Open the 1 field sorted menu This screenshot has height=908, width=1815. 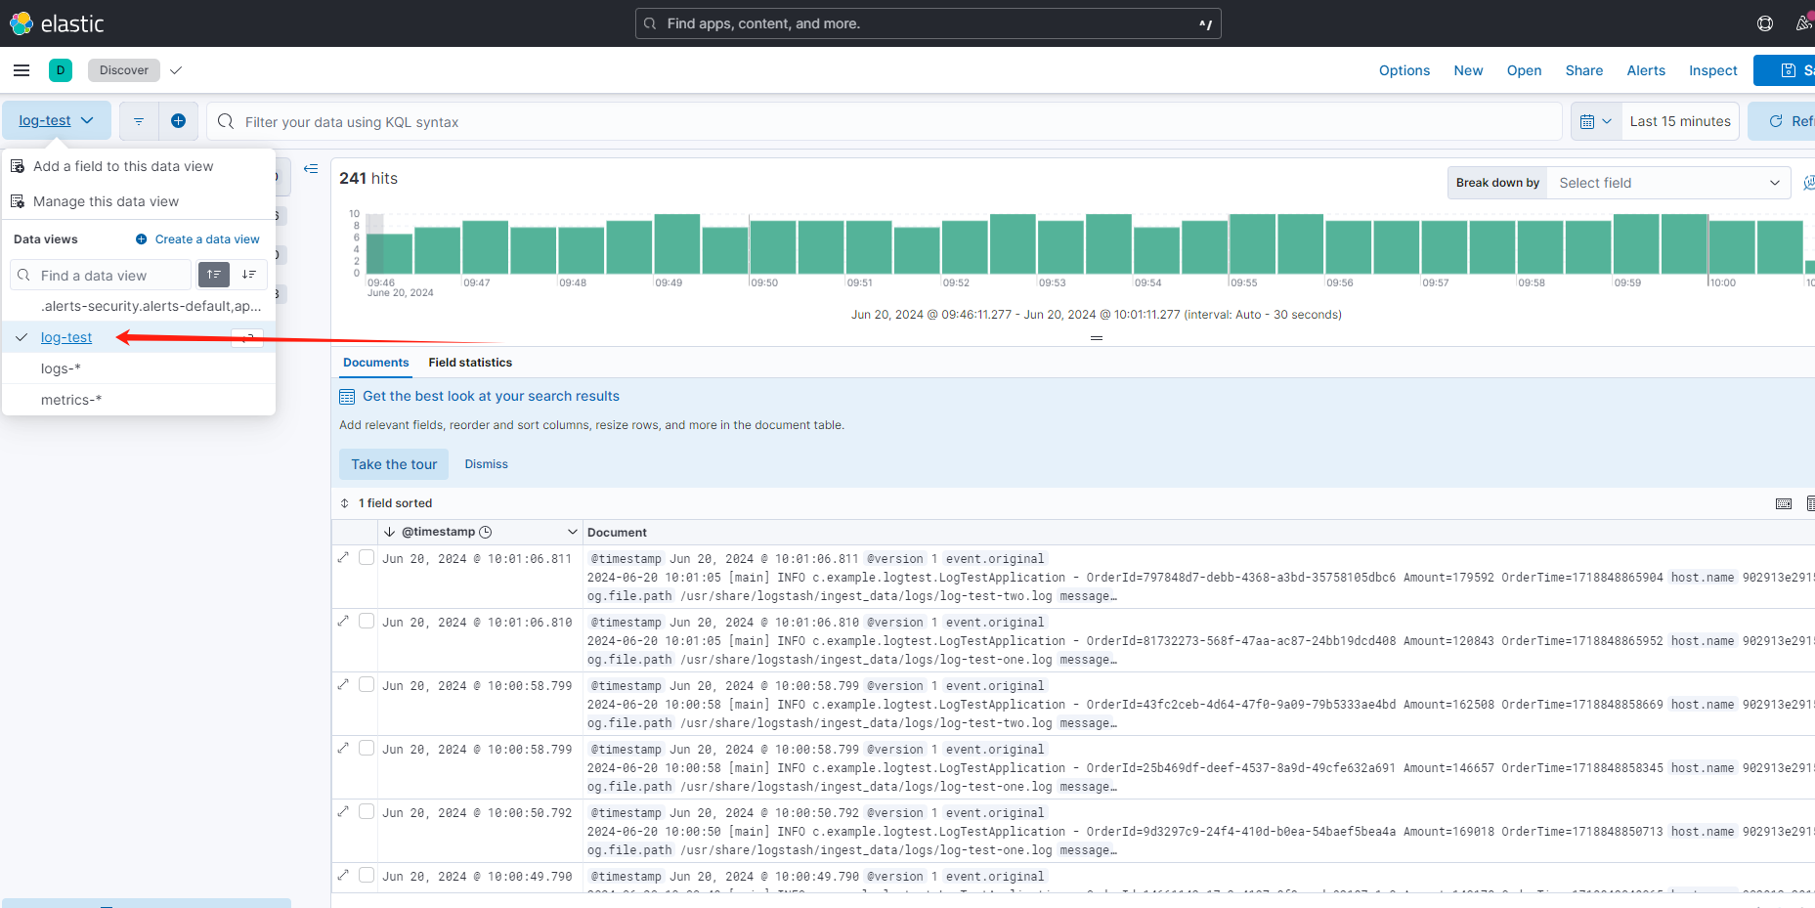[x=386, y=503]
